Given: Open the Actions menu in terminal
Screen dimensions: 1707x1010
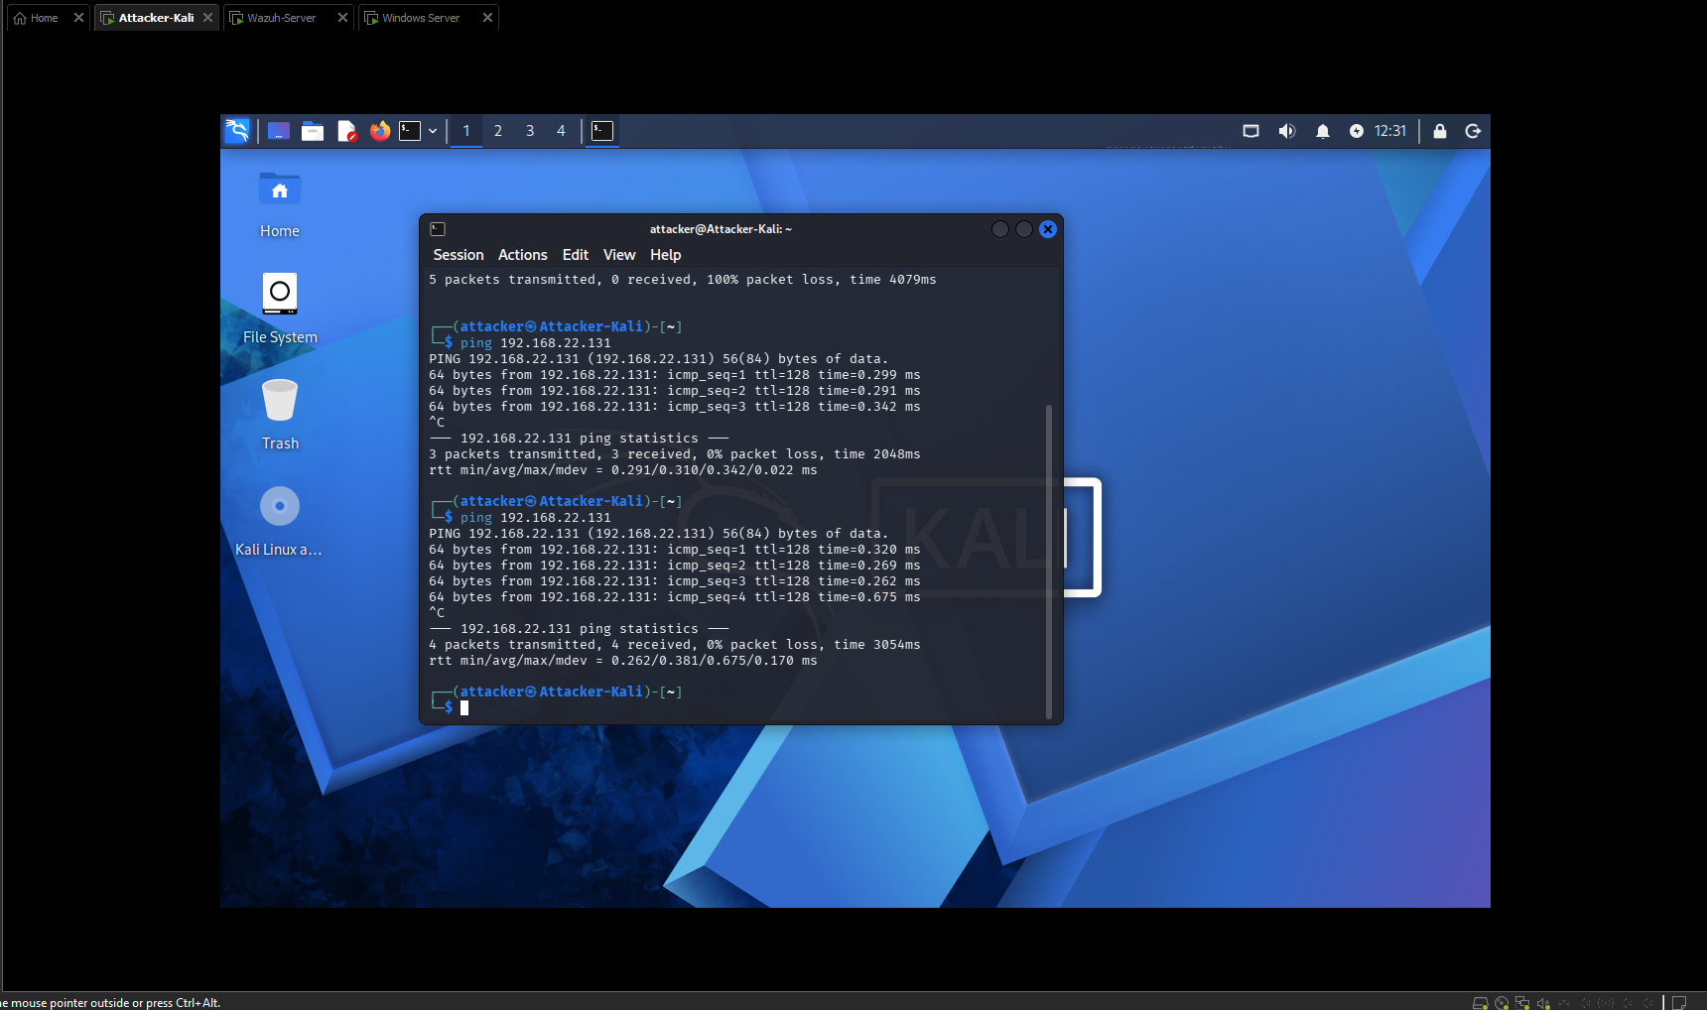Looking at the screenshot, I should tap(523, 255).
